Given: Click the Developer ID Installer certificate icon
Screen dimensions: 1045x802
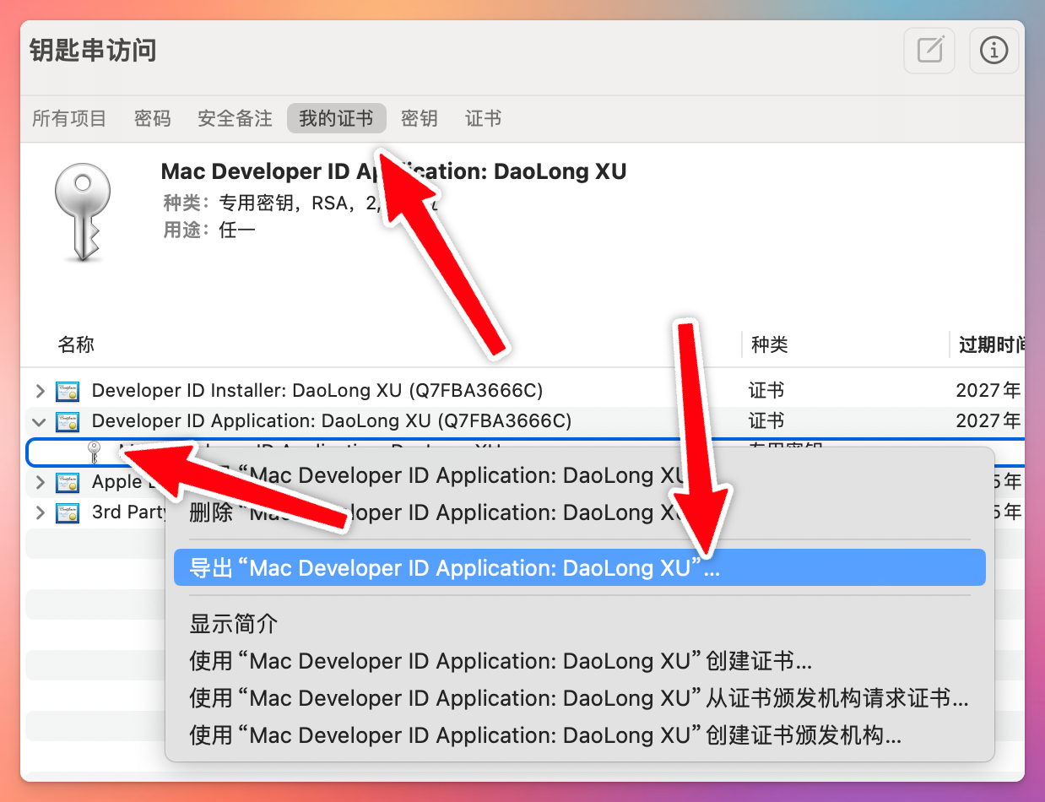Looking at the screenshot, I should pos(68,391).
